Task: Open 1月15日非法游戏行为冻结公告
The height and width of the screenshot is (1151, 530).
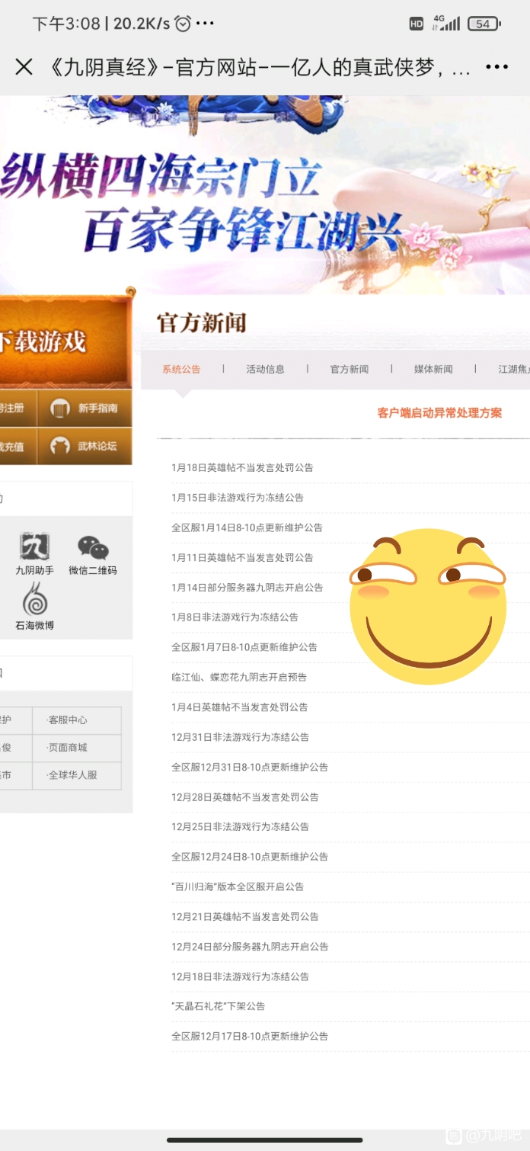Action: [238, 497]
